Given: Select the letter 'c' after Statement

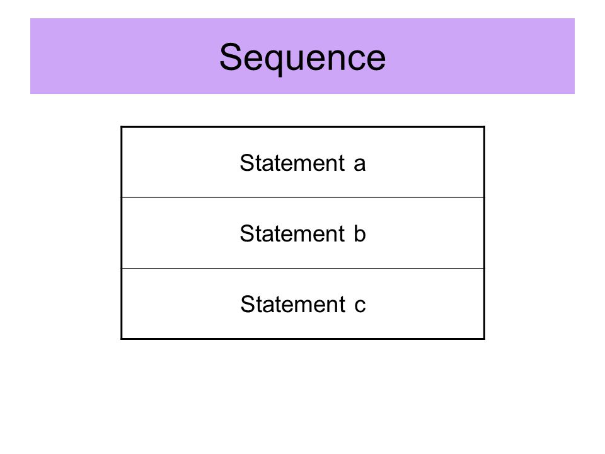Looking at the screenshot, I should [360, 305].
